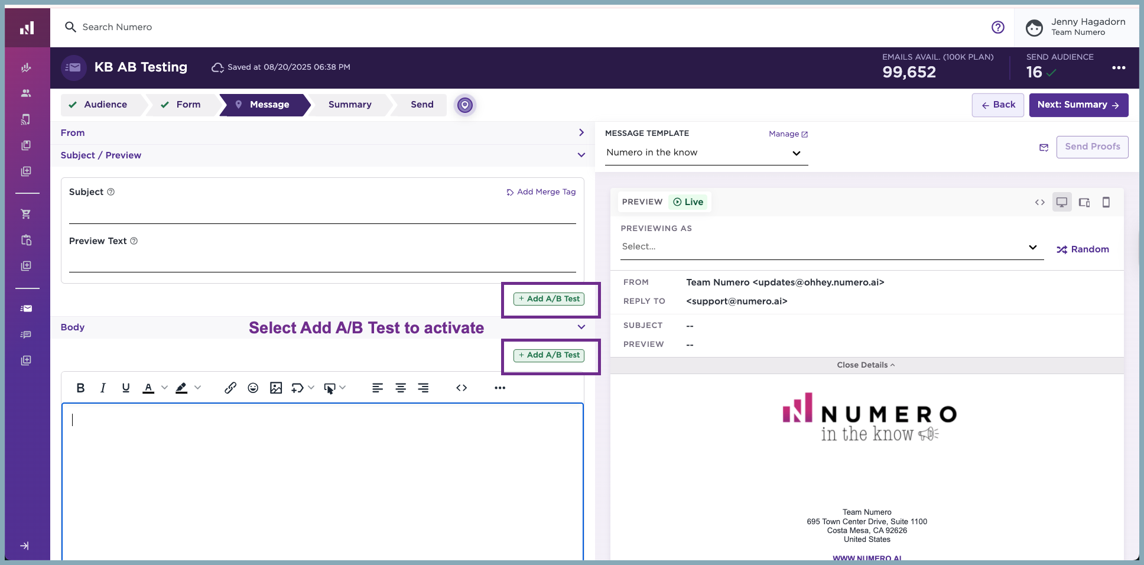Center align body text
Screen dimensions: 1144x565
click(401, 388)
